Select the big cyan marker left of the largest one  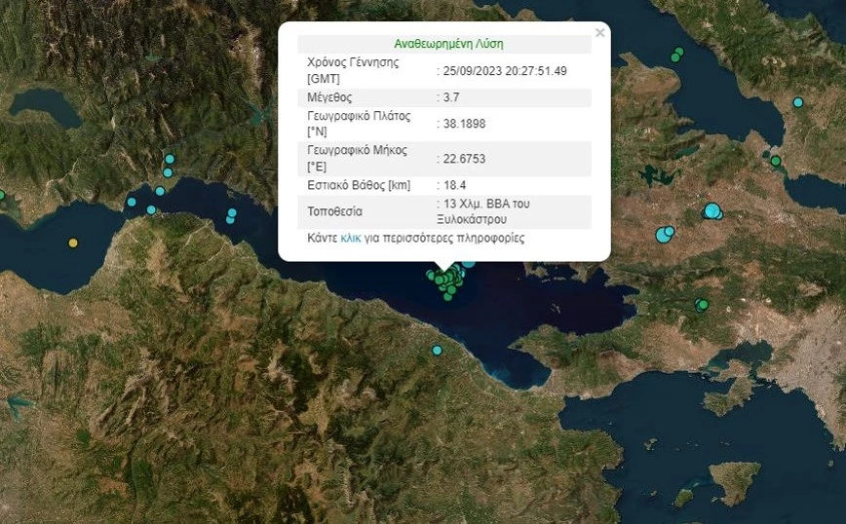pyautogui.click(x=665, y=234)
